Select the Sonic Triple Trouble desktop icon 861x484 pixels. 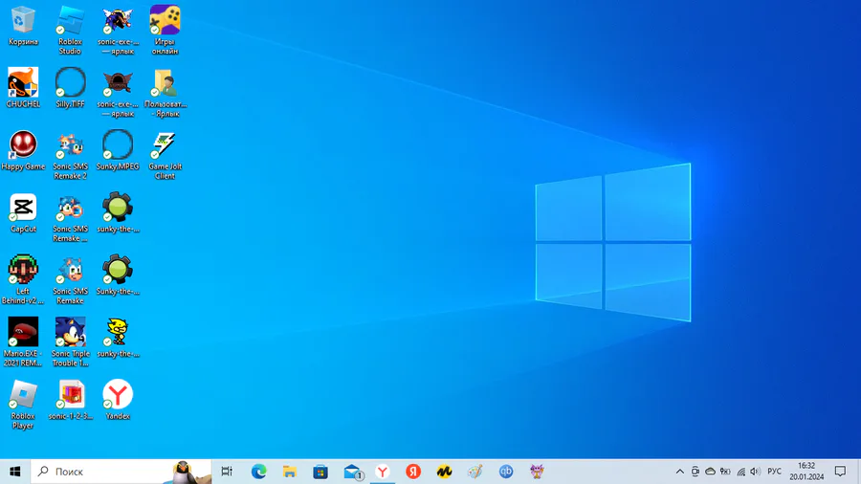(70, 342)
